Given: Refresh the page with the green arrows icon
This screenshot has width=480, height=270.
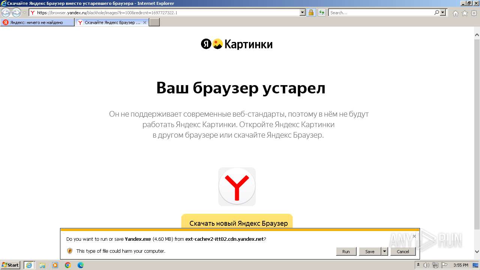Looking at the screenshot, I should click(x=322, y=13).
